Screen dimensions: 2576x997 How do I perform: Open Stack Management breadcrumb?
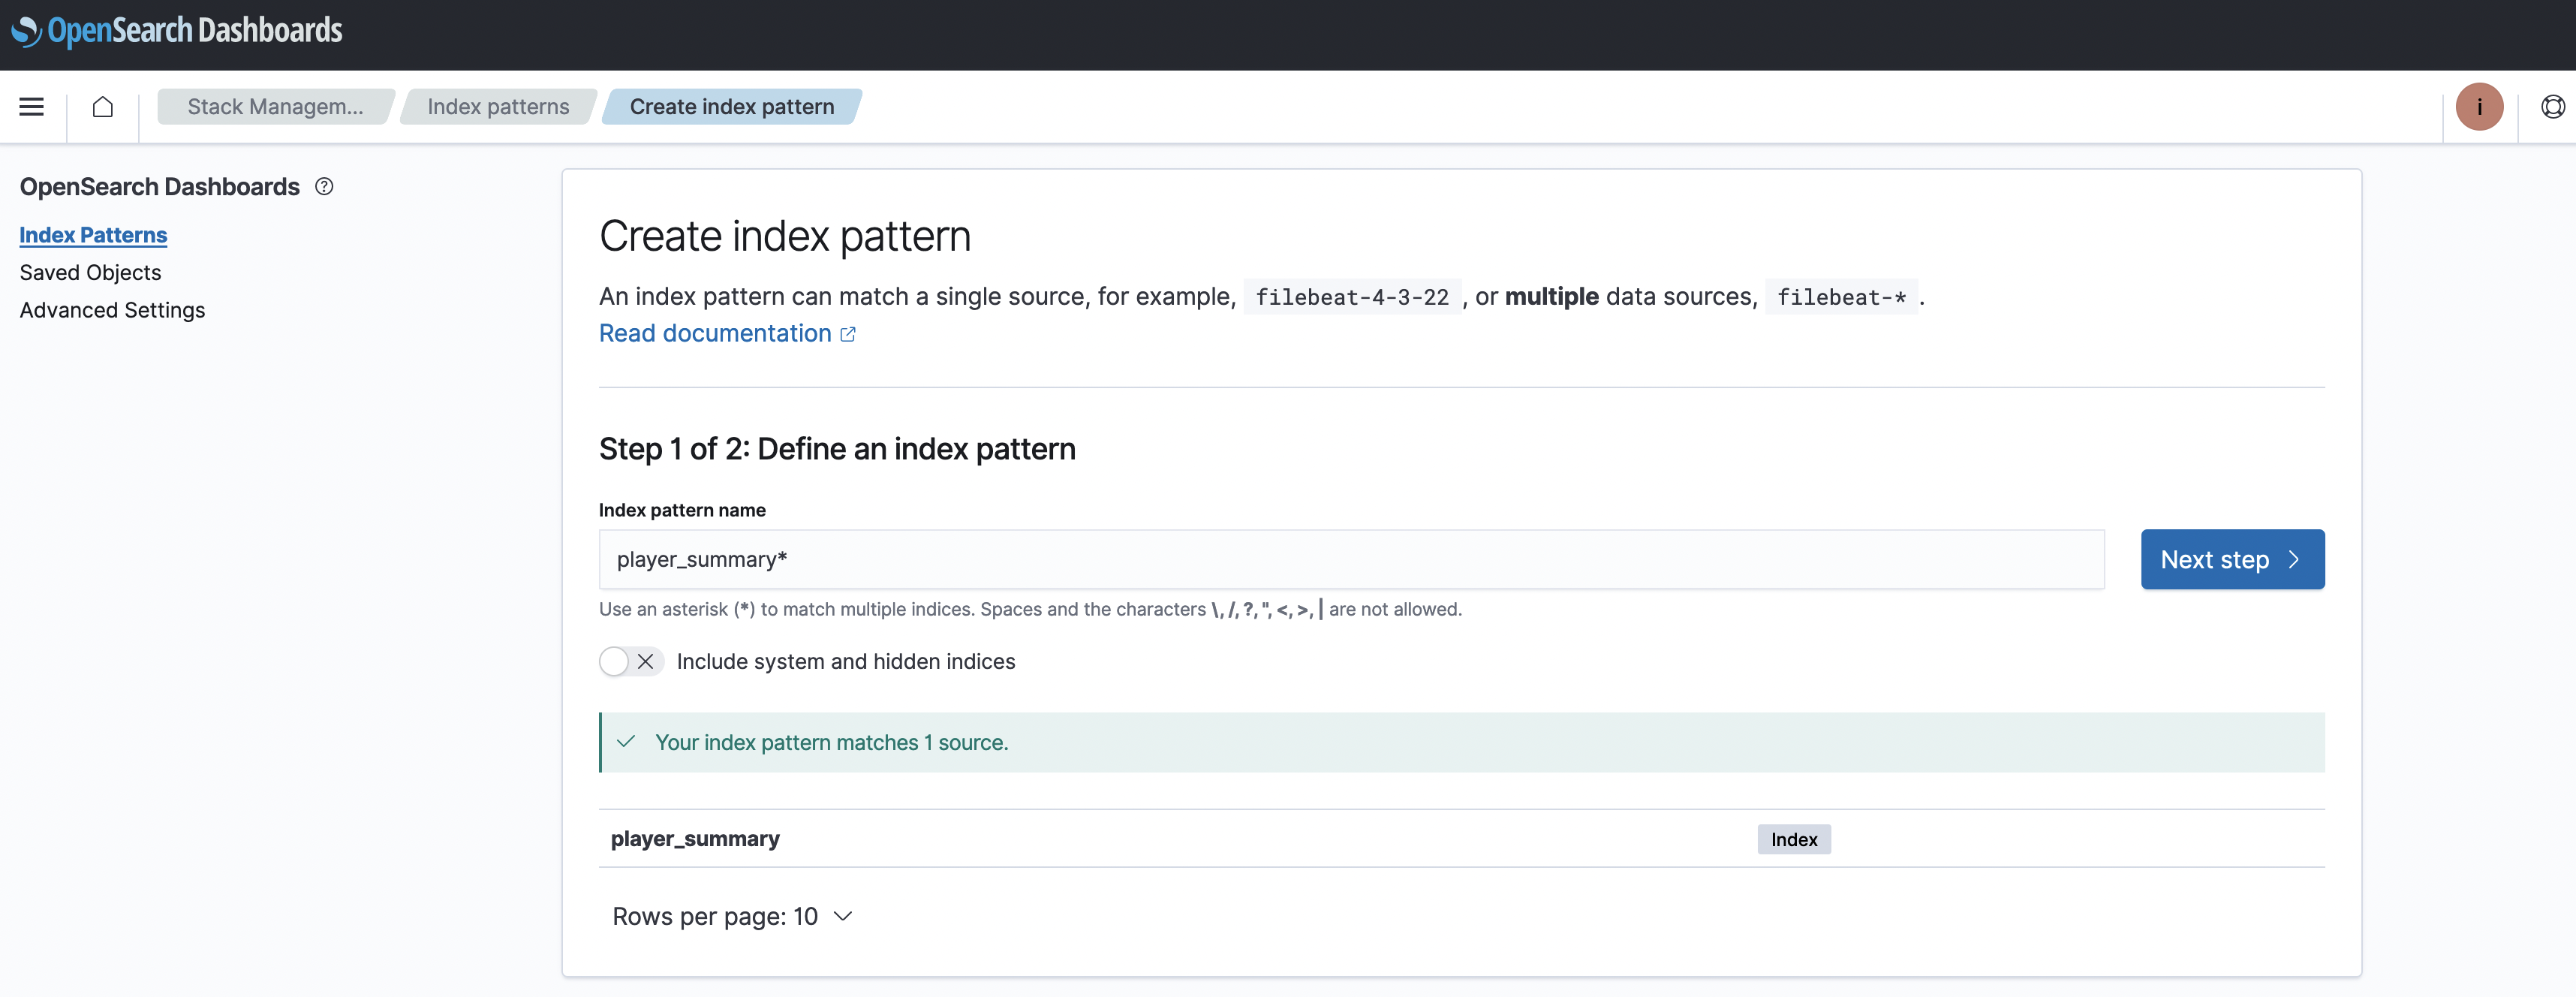(275, 106)
